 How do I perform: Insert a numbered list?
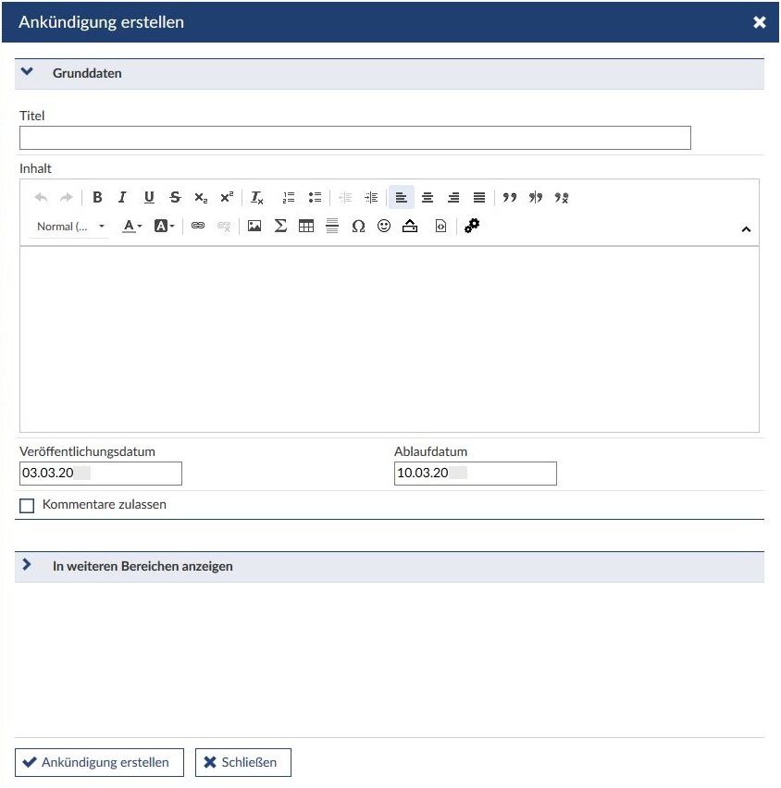289,197
